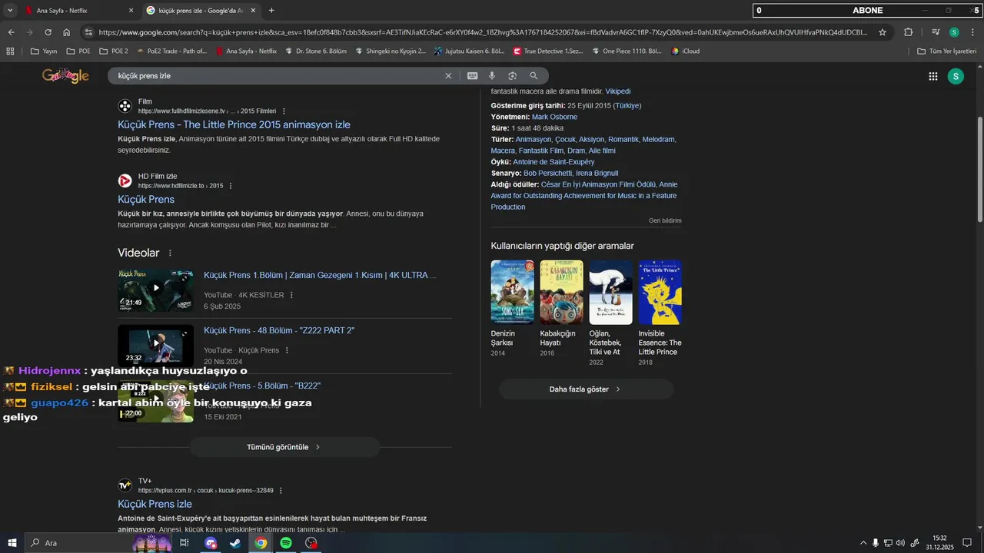
Task: Open the tab search dropdown arrow
Action: pos(10,11)
